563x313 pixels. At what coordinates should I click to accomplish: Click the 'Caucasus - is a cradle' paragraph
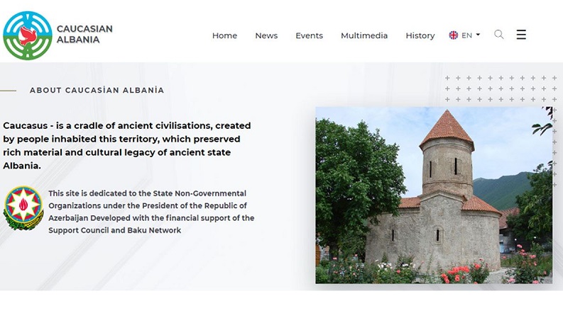pyautogui.click(x=127, y=145)
